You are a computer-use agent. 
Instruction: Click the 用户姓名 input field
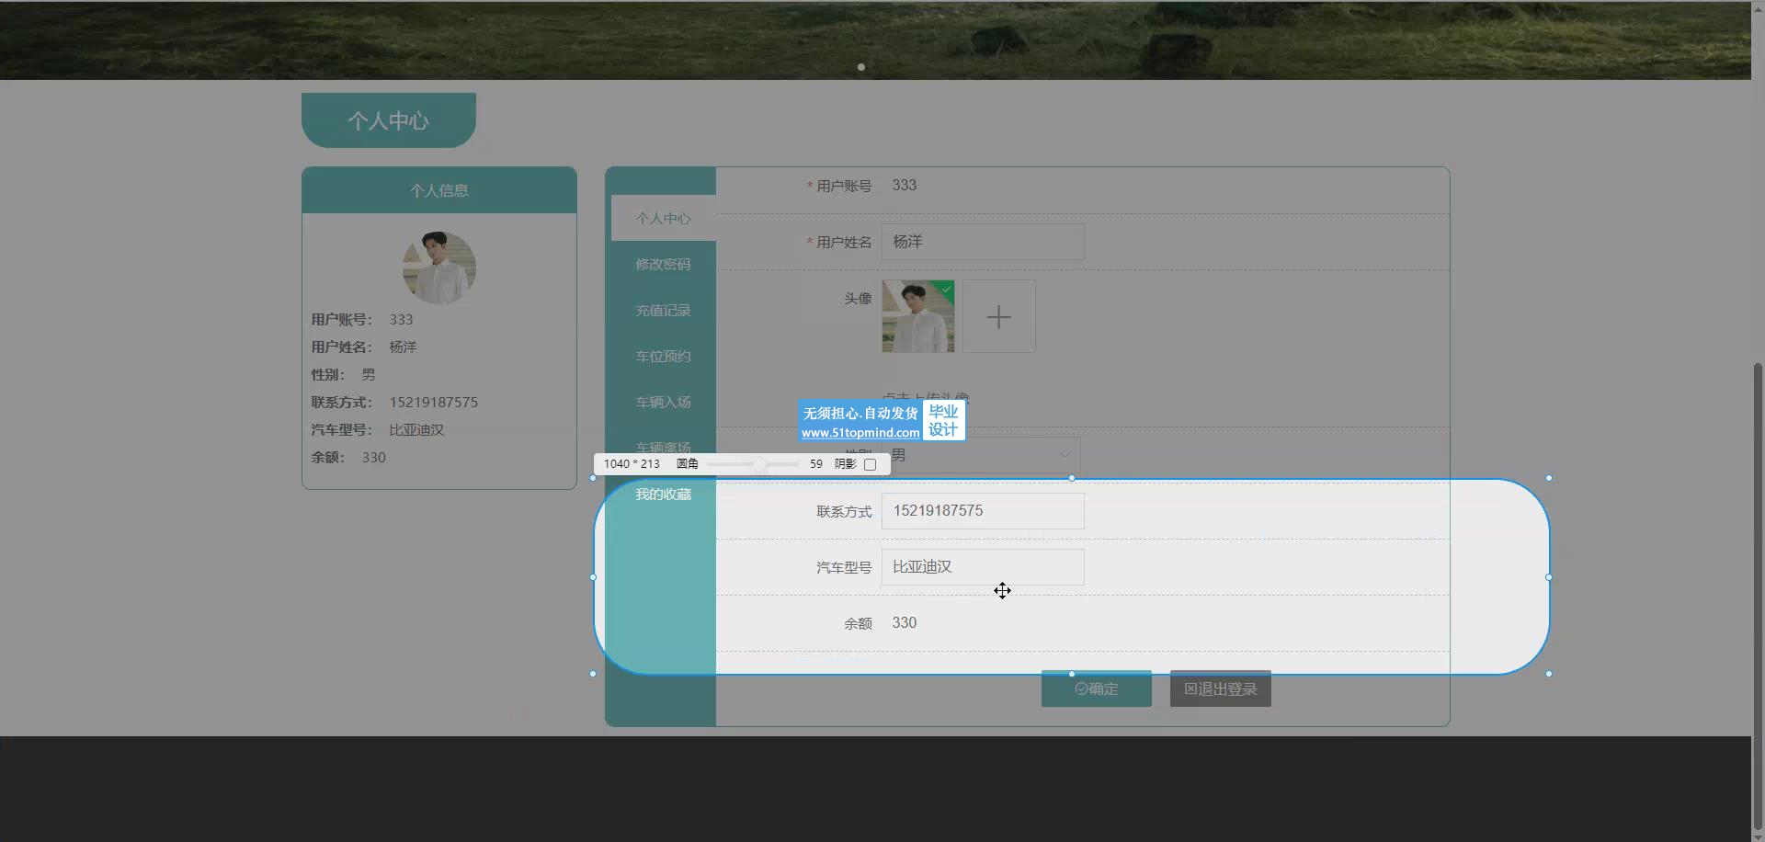[x=982, y=242]
